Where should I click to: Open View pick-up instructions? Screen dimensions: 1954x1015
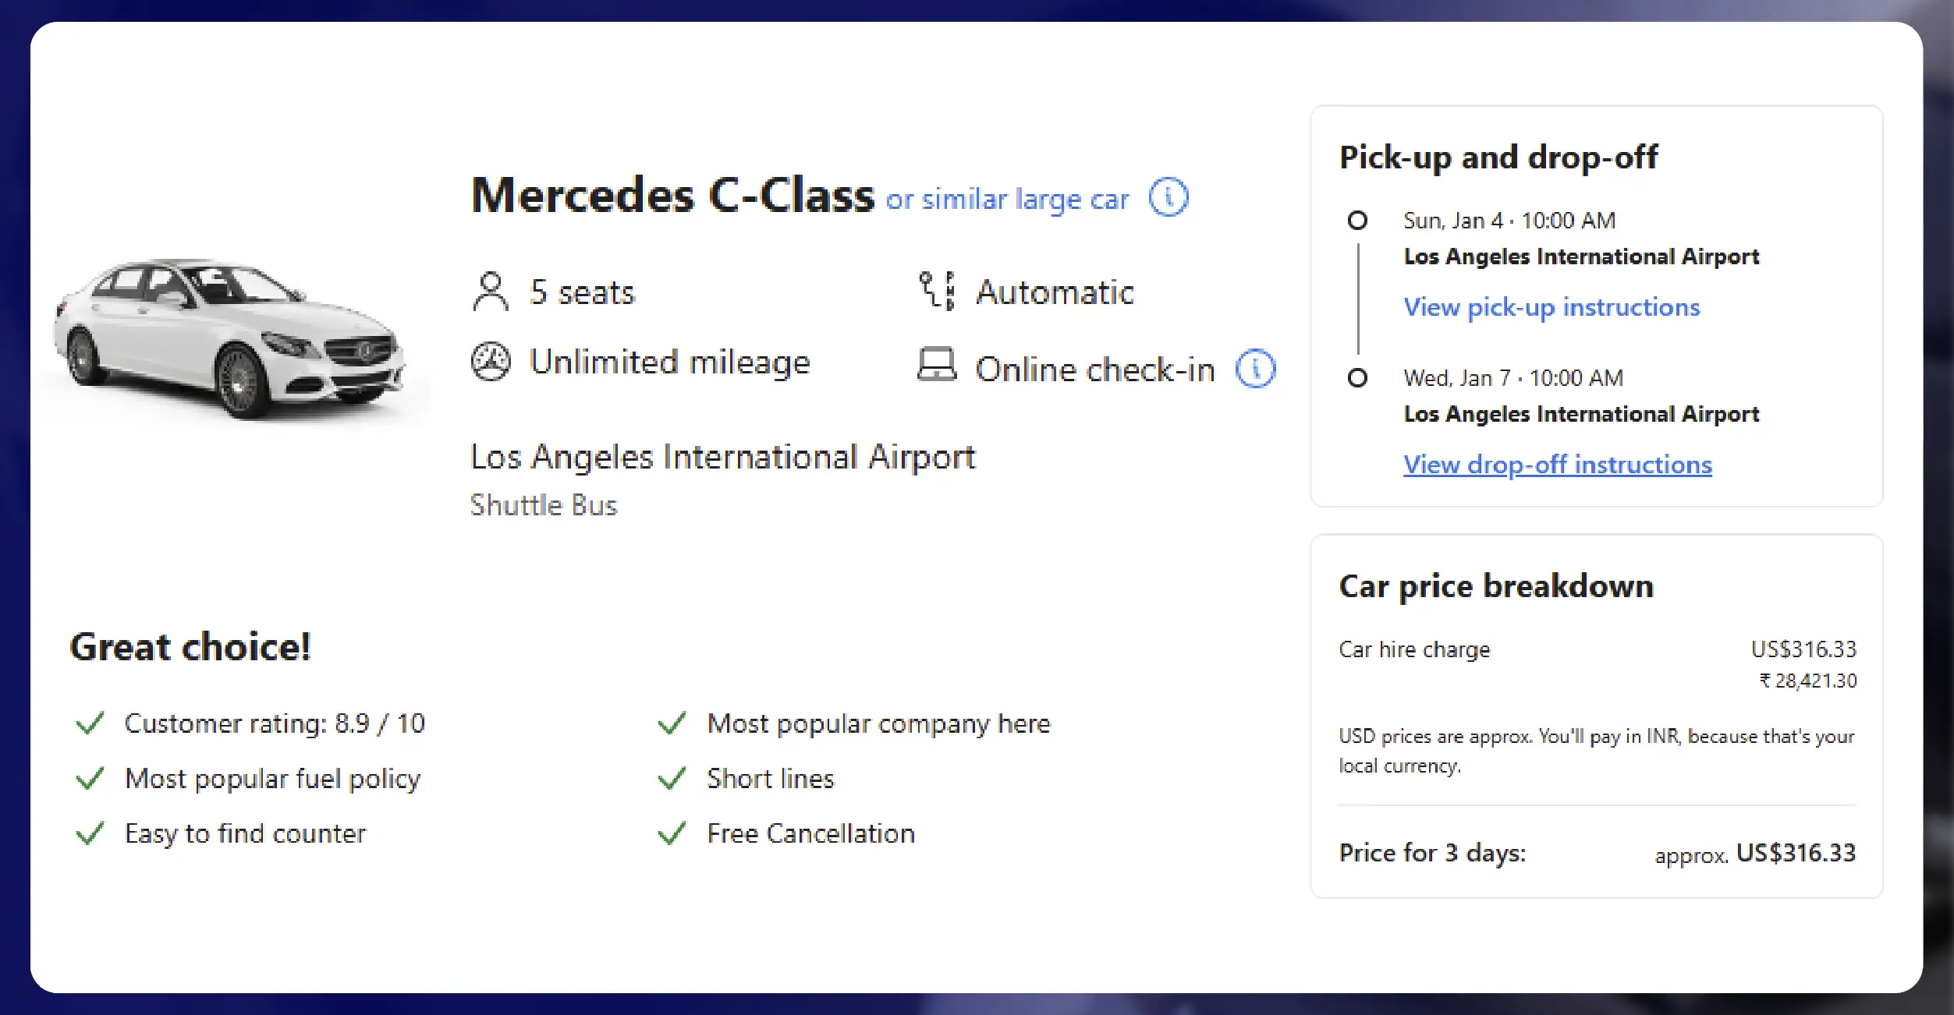point(1551,307)
